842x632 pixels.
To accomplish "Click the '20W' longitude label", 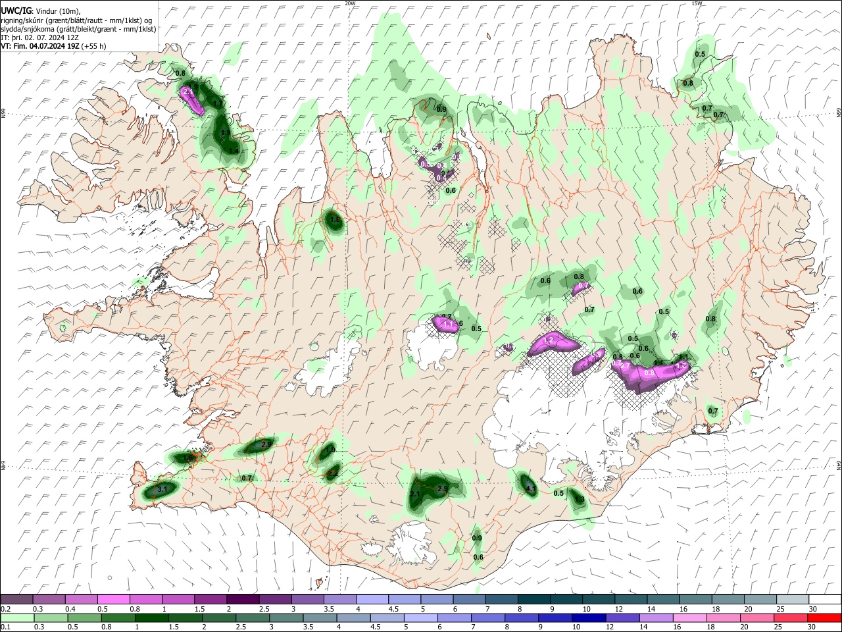I will (350, 3).
